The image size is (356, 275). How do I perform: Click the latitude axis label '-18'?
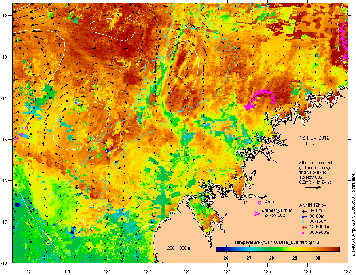(4, 263)
